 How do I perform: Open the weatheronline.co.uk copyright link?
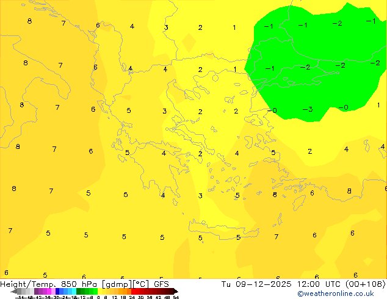click(x=336, y=294)
